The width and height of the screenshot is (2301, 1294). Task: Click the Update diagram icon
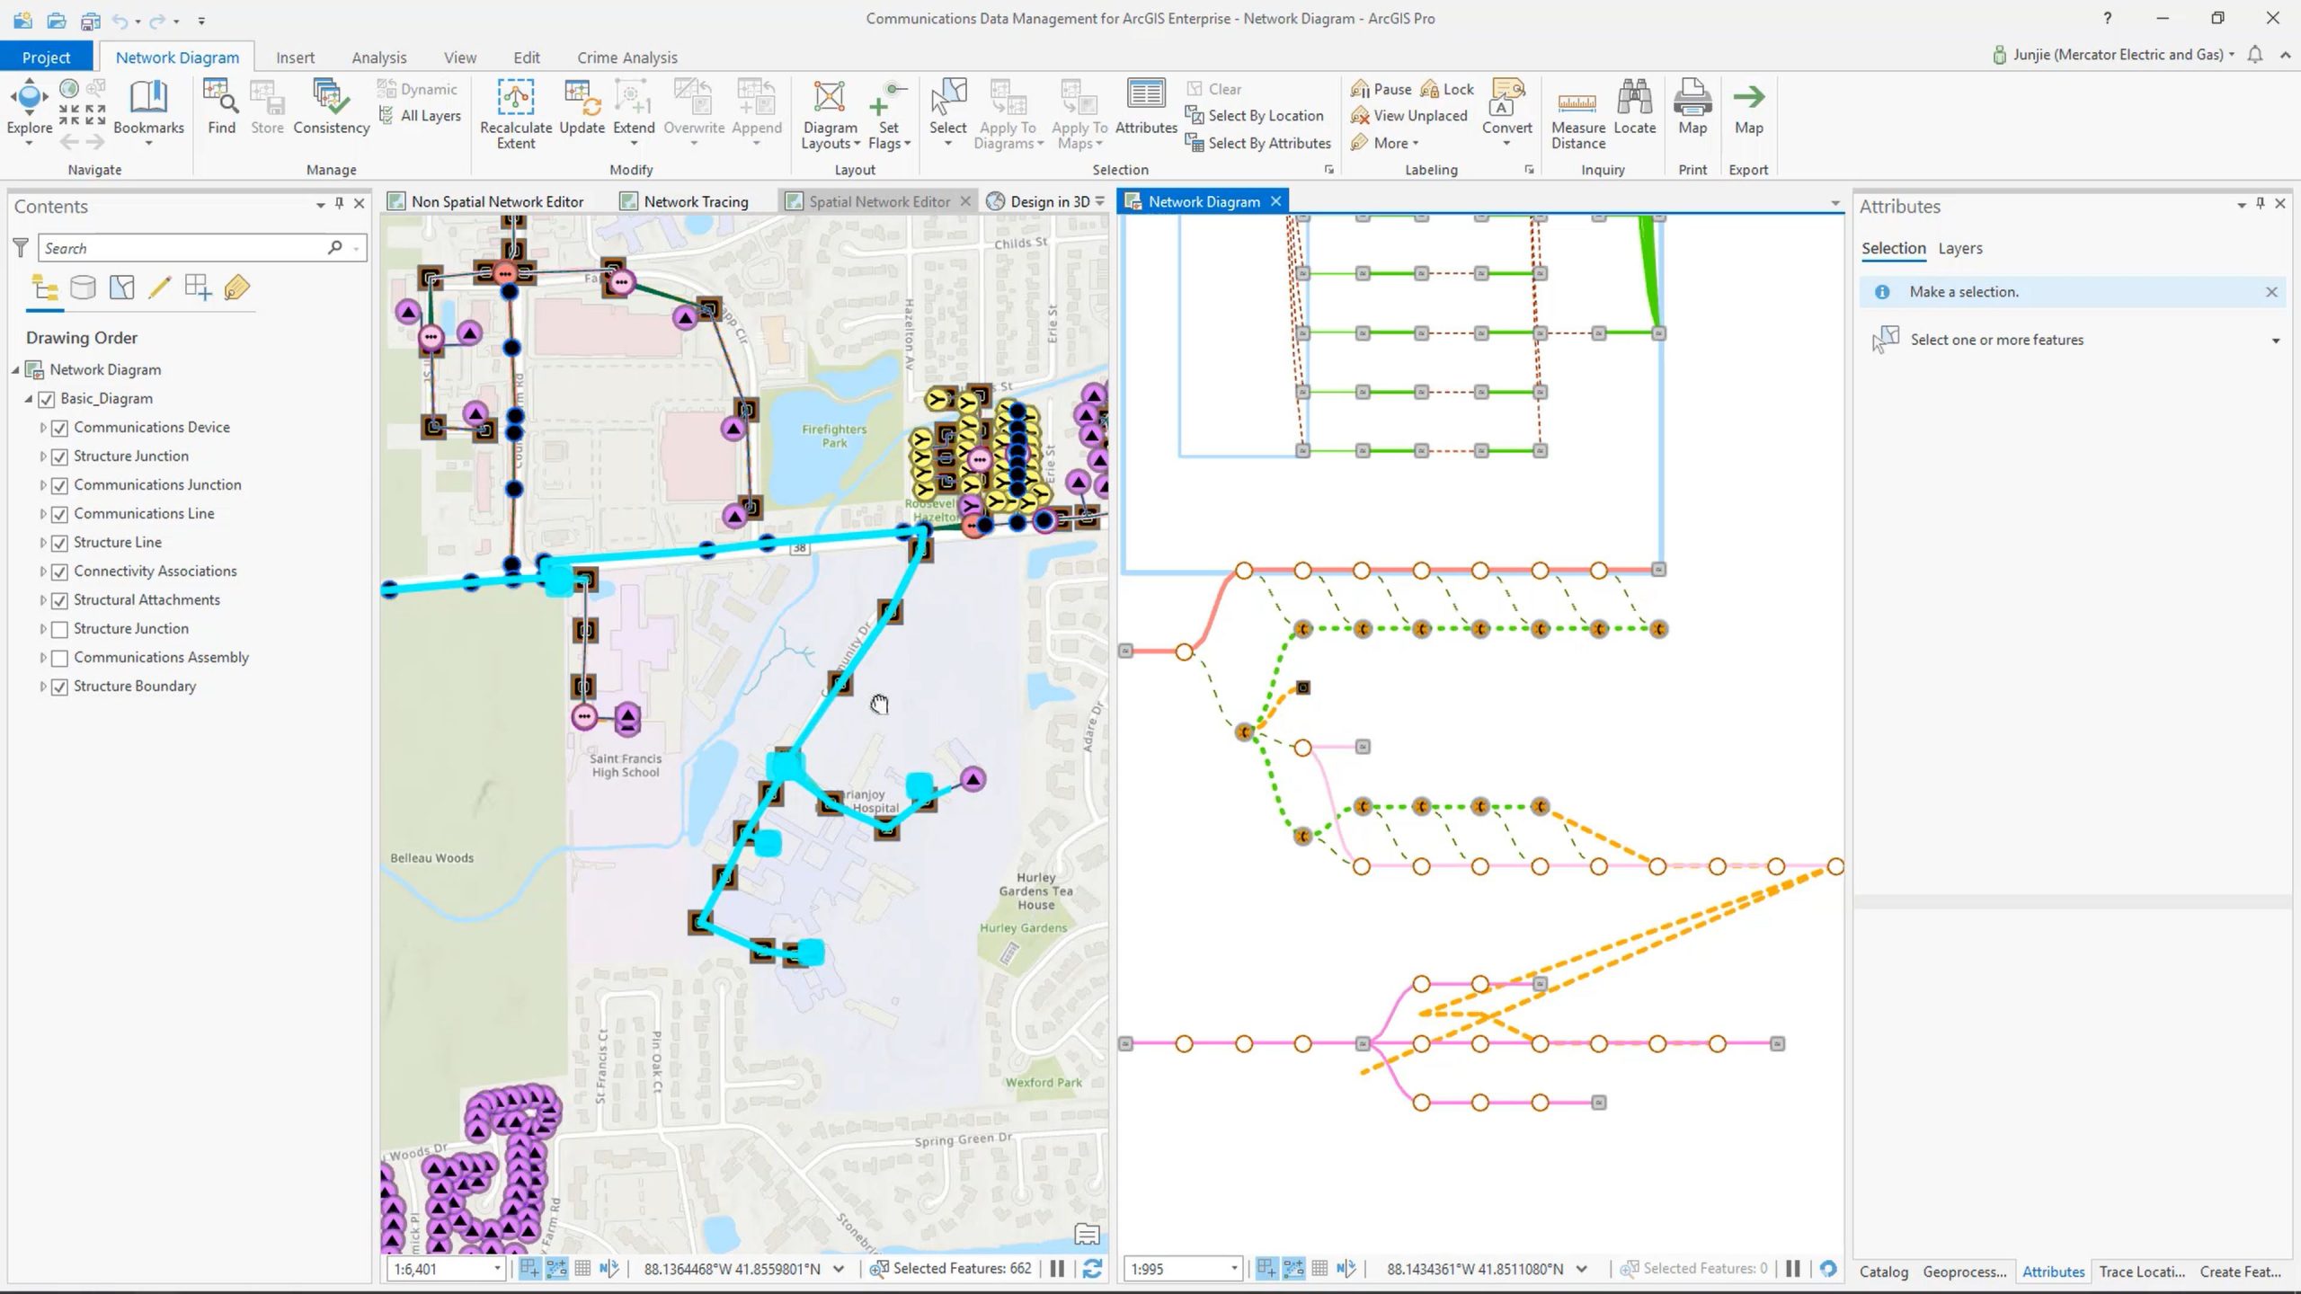point(582,97)
